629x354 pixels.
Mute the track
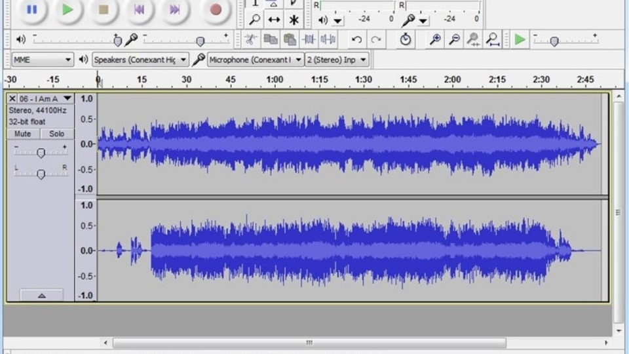tap(23, 134)
